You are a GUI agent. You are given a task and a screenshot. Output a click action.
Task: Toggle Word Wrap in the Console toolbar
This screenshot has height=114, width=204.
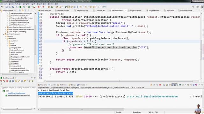click(x=170, y=85)
